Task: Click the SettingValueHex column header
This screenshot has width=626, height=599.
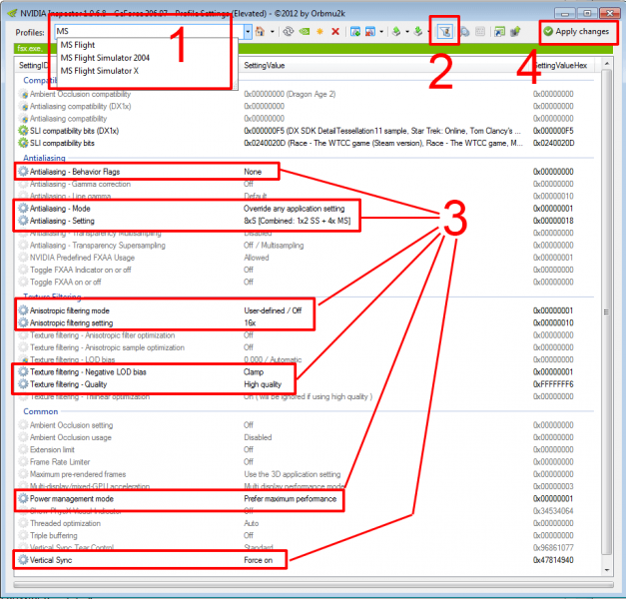Action: point(560,66)
